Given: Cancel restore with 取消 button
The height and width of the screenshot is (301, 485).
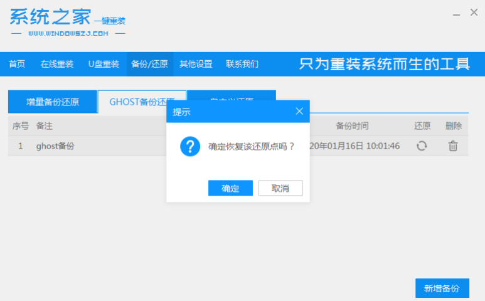Looking at the screenshot, I should click(280, 188).
